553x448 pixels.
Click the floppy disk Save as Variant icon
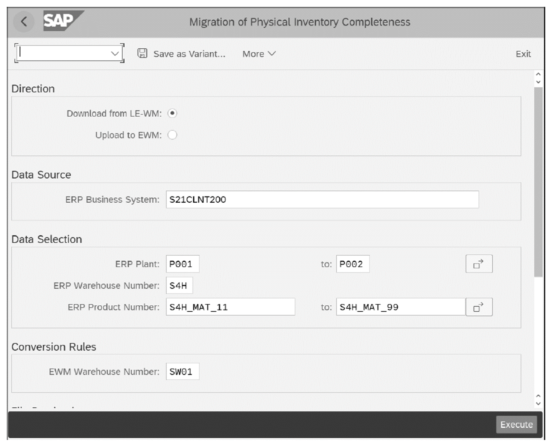coord(142,53)
